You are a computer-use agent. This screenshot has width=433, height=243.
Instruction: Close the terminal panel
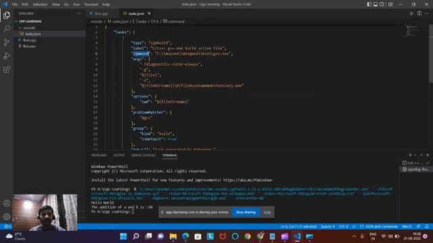428,155
